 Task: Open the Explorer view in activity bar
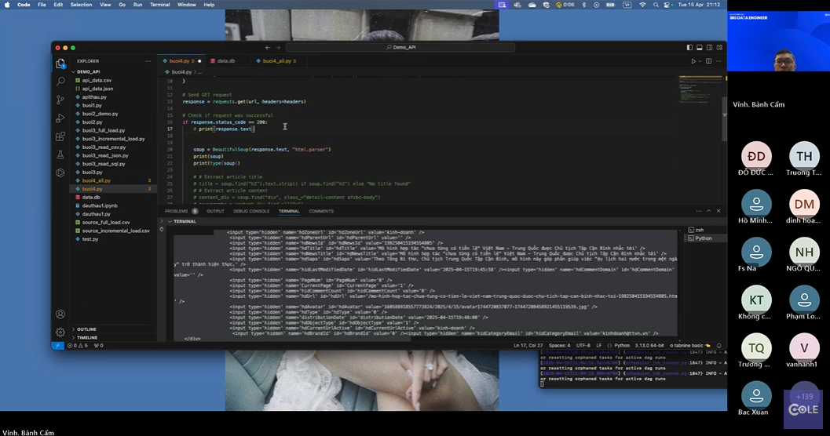point(60,64)
